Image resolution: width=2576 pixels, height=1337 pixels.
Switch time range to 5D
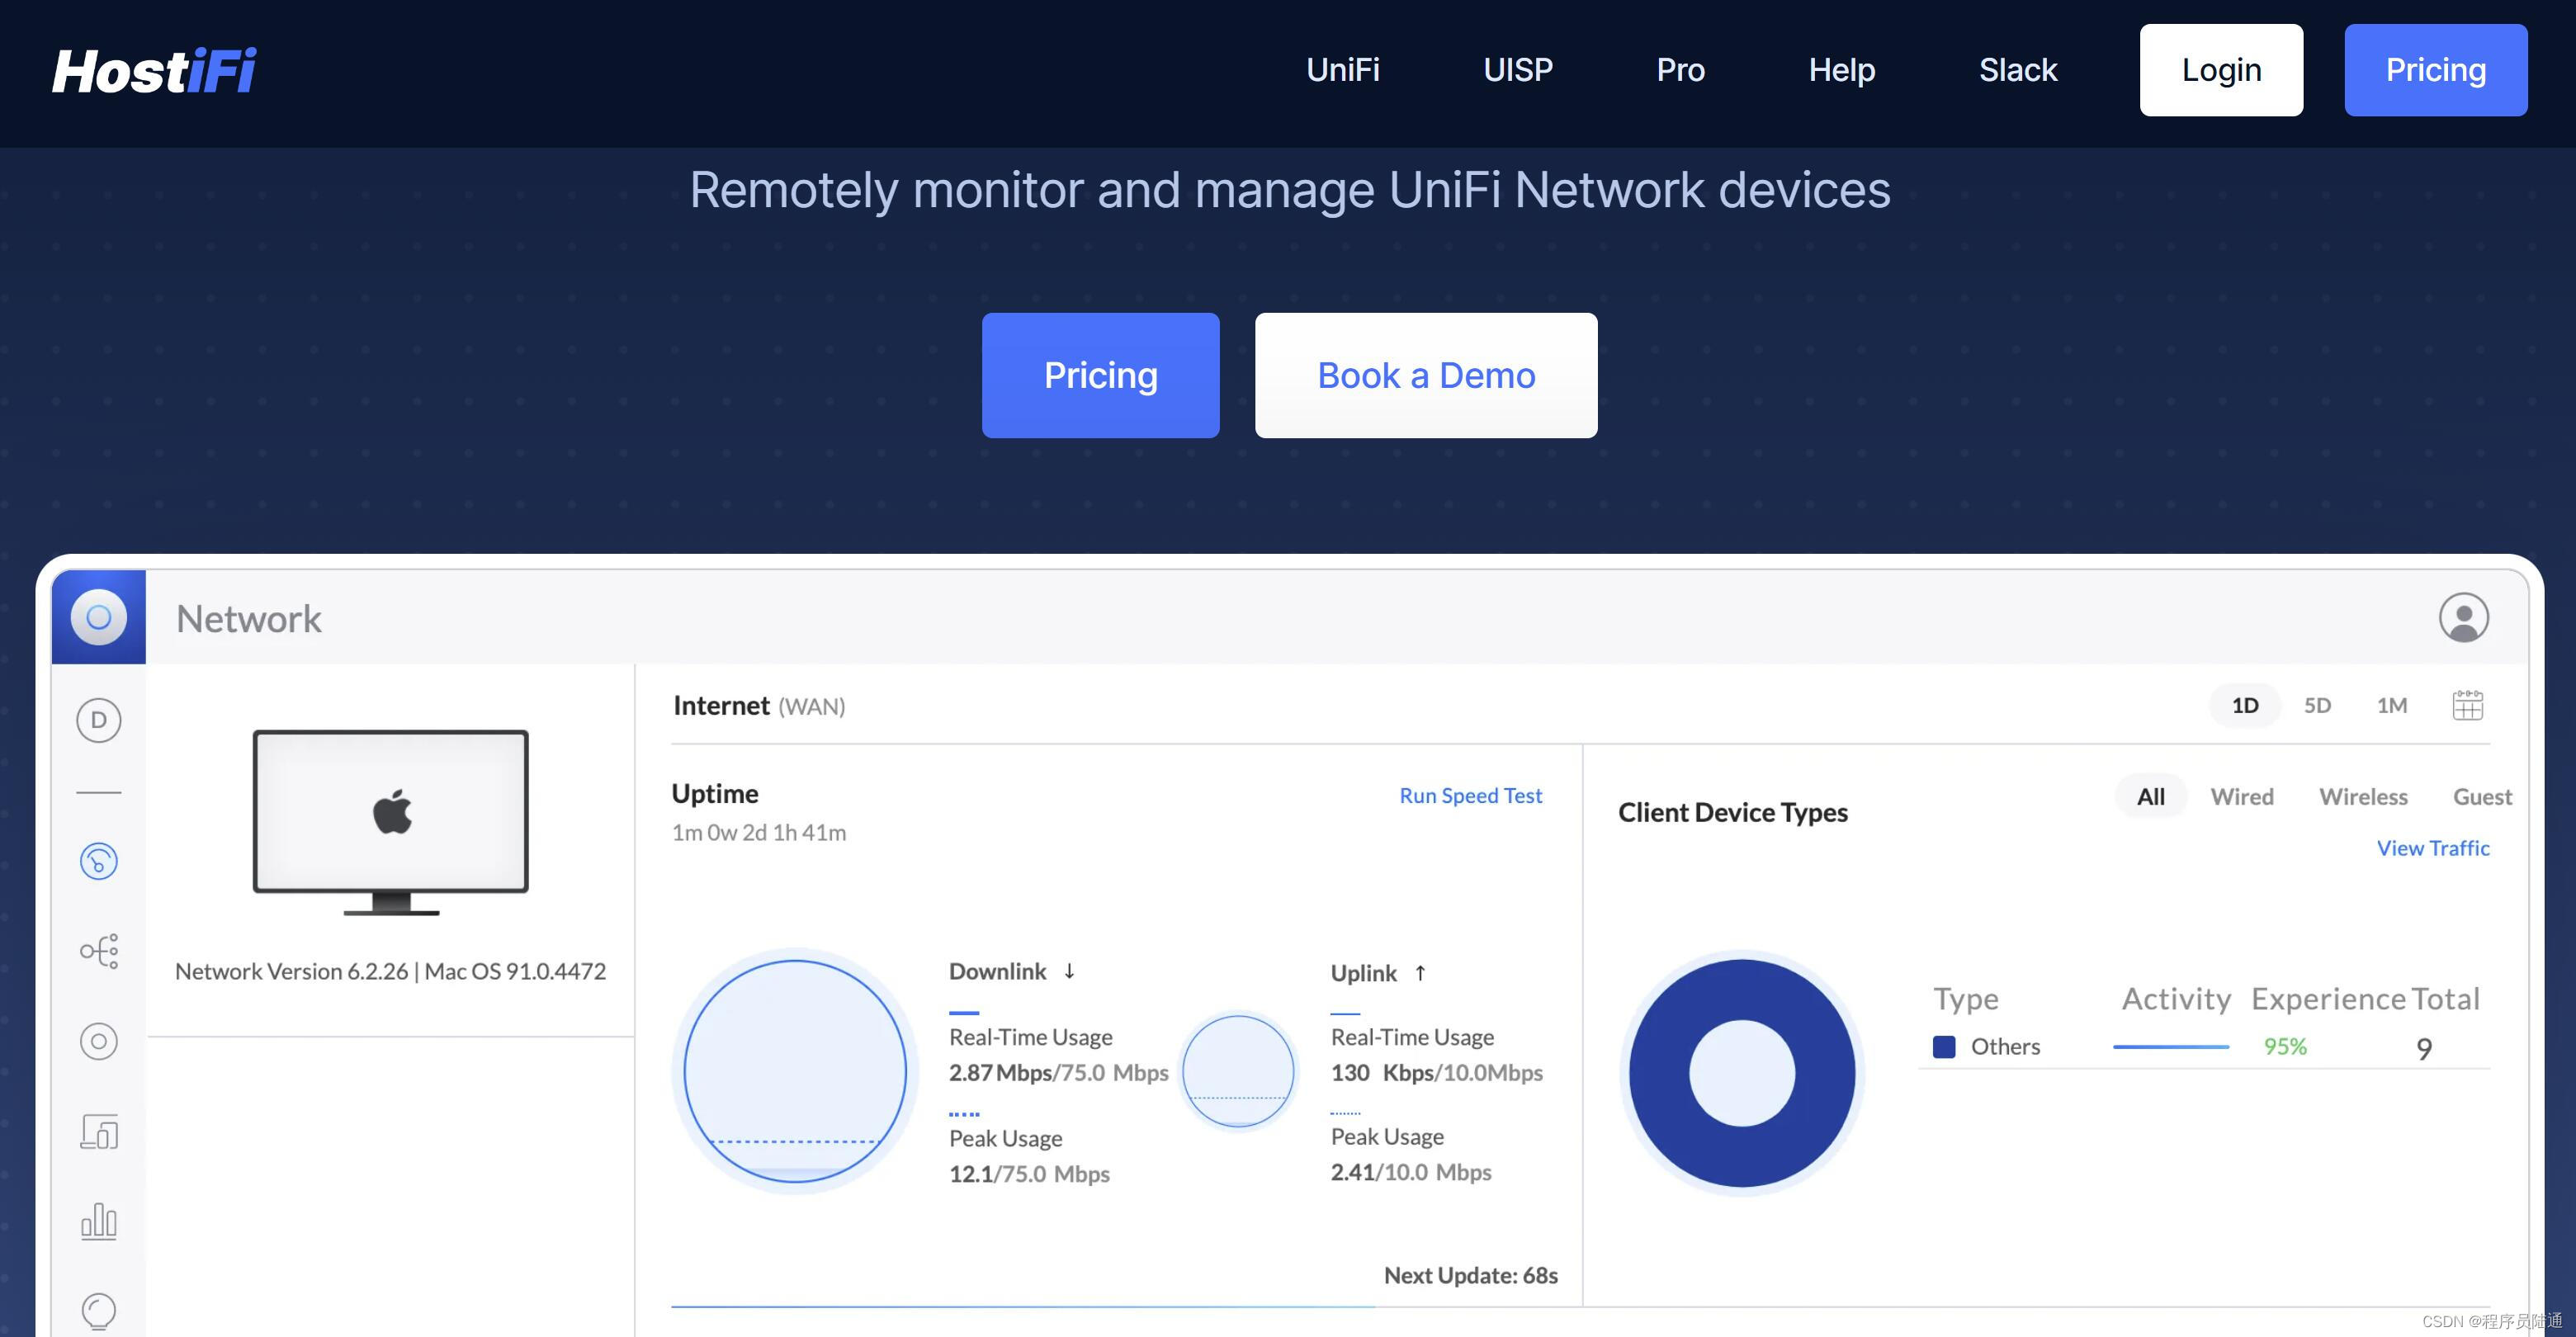pos(2317,705)
